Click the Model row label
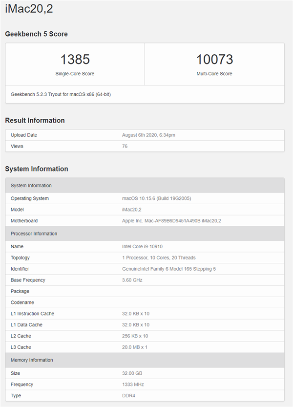The image size is (293, 407). click(17, 210)
